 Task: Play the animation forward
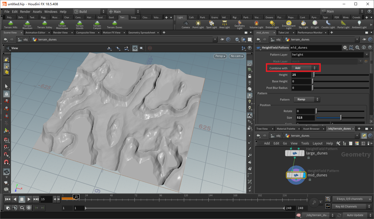(29, 199)
